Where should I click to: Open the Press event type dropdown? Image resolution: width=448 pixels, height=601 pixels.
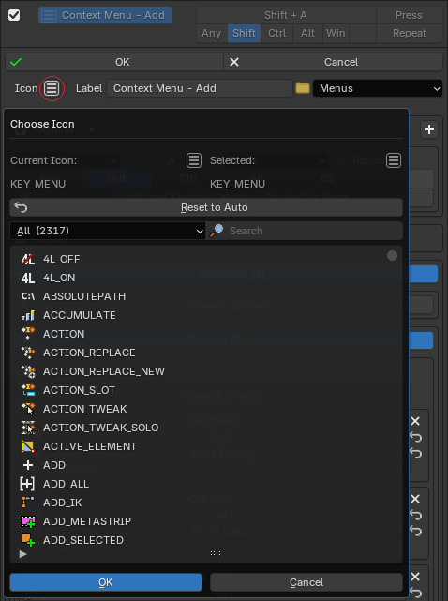(410, 15)
